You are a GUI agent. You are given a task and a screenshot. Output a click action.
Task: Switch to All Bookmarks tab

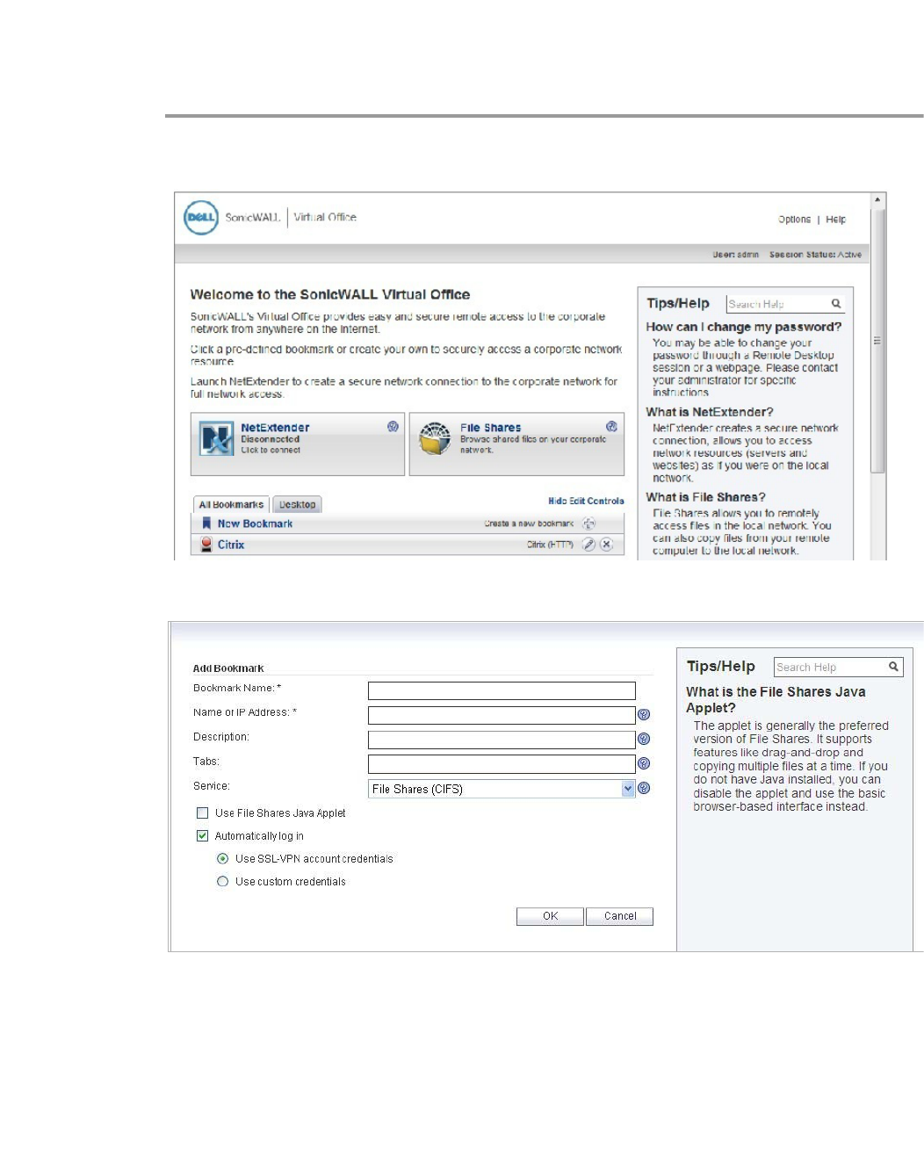[231, 505]
